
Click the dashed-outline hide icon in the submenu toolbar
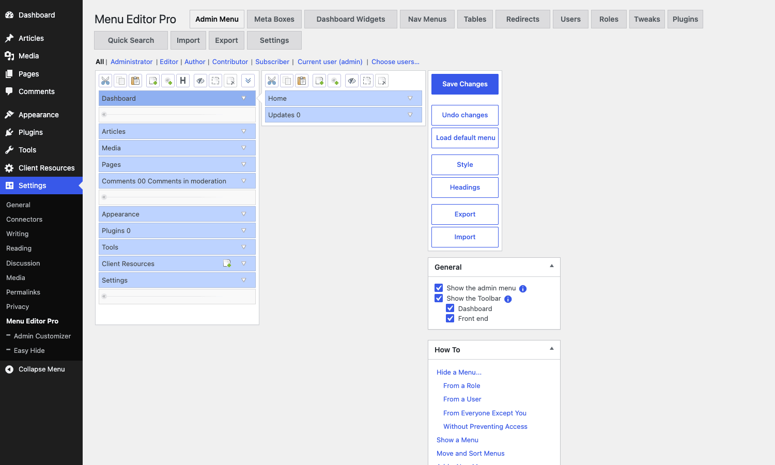click(367, 81)
